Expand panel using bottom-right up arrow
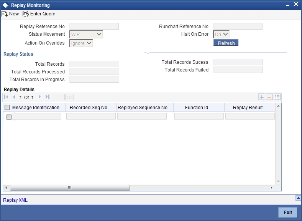The height and width of the screenshot is (221, 302). 298,198
